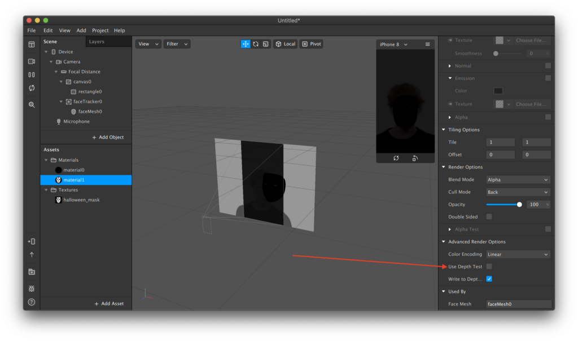Click the simulator rotate-device icon

pyautogui.click(x=415, y=158)
